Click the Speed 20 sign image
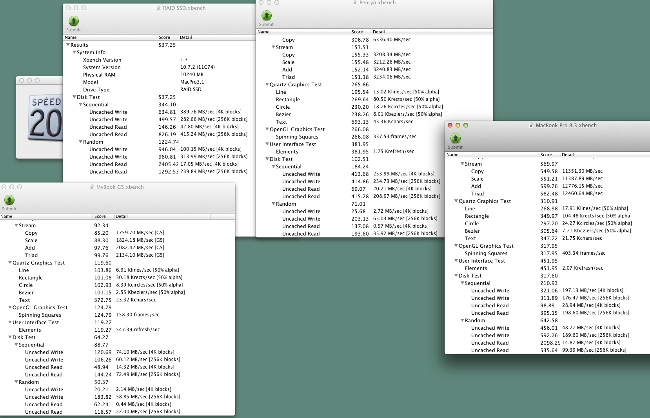650x418 pixels. (x=45, y=118)
